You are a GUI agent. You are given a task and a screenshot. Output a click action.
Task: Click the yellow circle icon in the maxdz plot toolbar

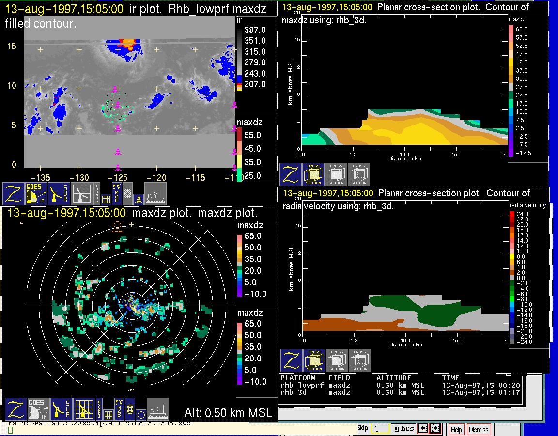point(140,415)
